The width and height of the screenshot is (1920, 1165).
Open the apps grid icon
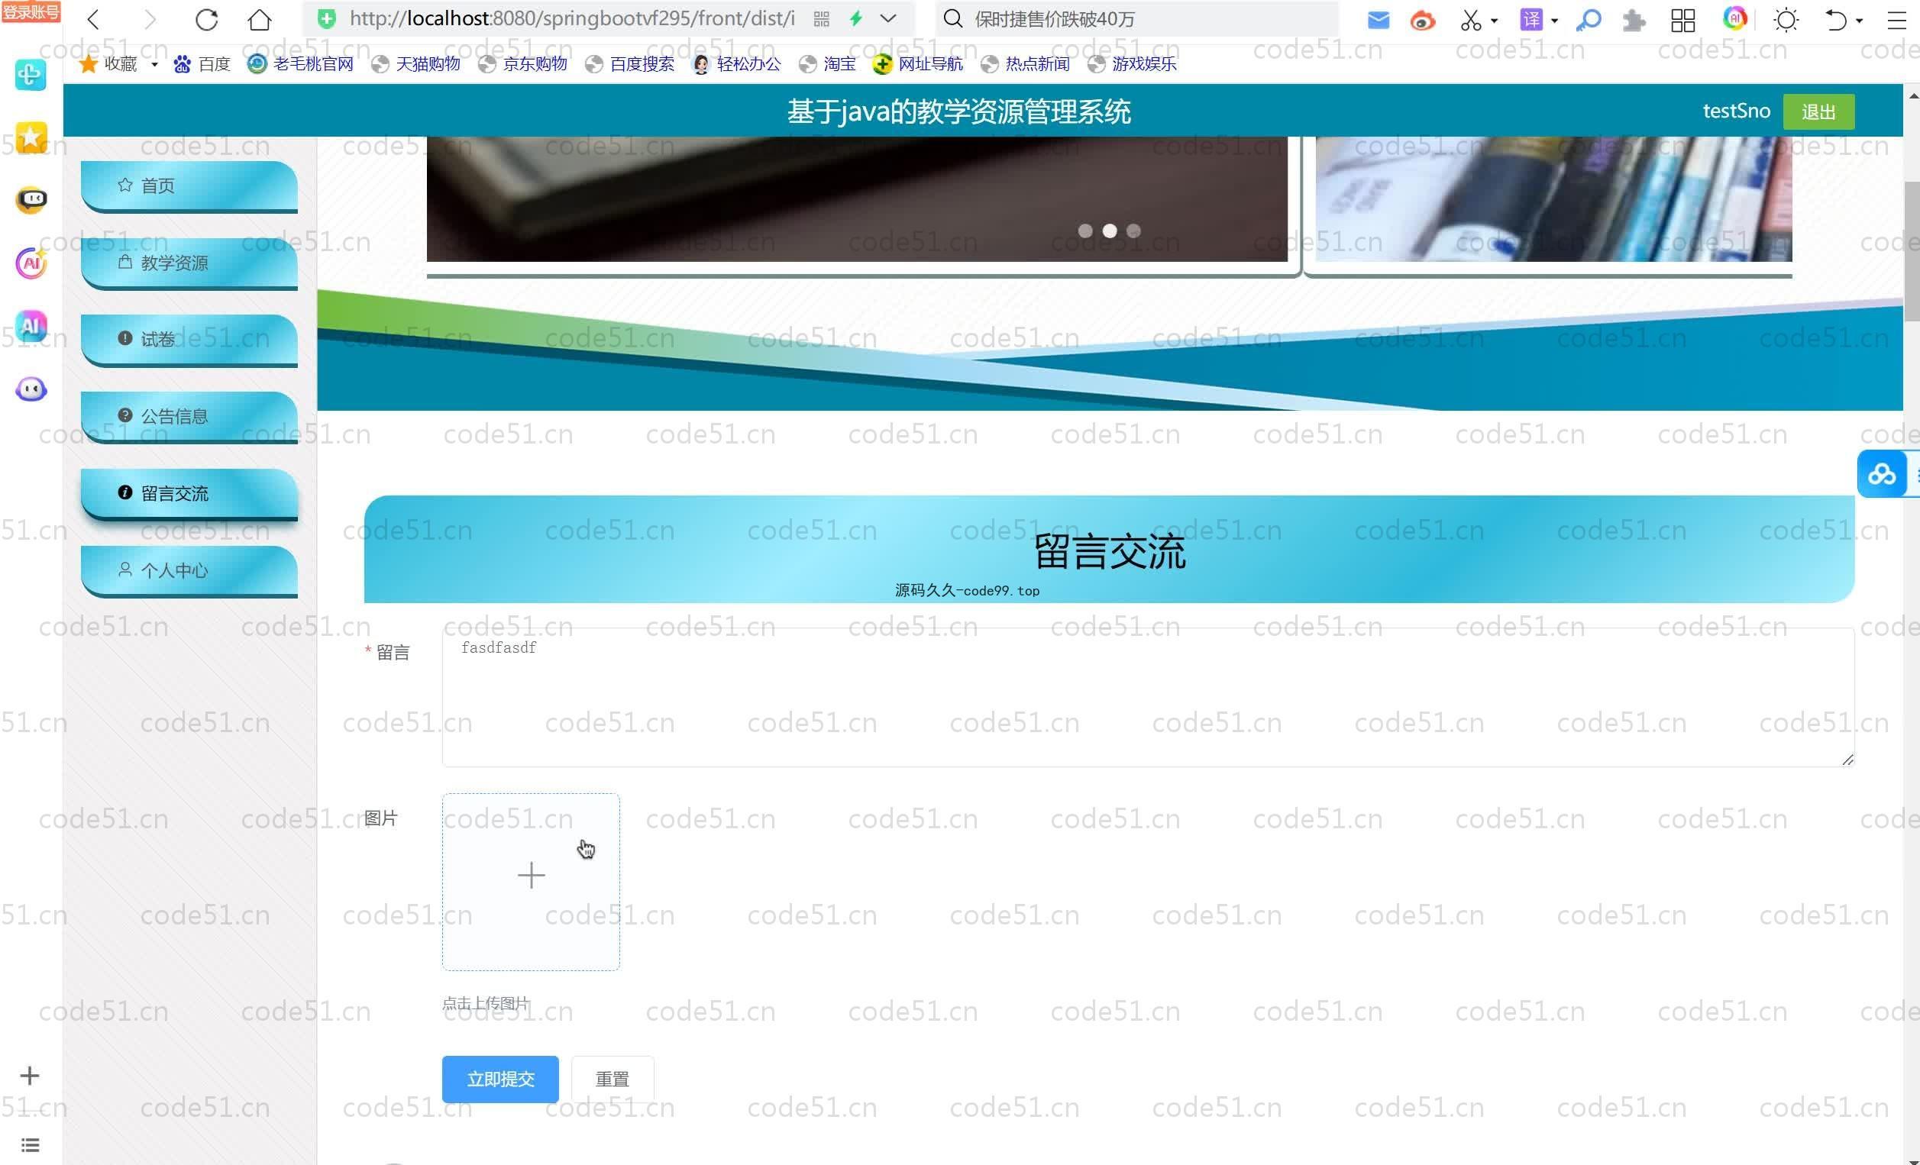pos(1683,20)
